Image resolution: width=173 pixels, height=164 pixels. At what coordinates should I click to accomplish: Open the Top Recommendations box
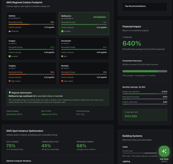[145, 7]
